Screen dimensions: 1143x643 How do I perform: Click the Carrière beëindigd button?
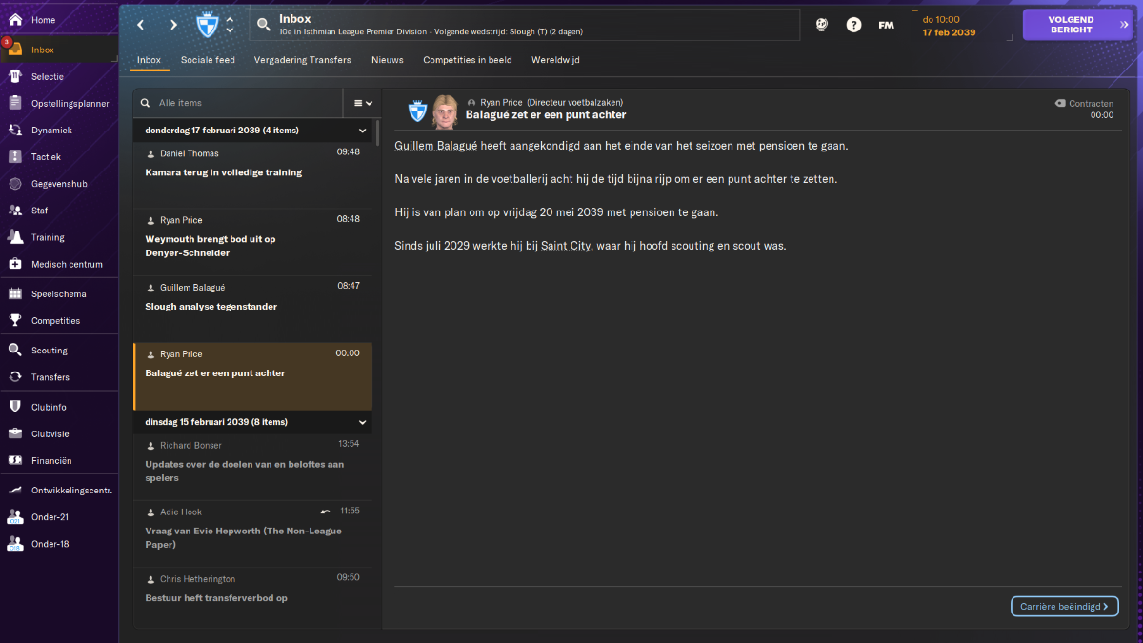(1064, 606)
